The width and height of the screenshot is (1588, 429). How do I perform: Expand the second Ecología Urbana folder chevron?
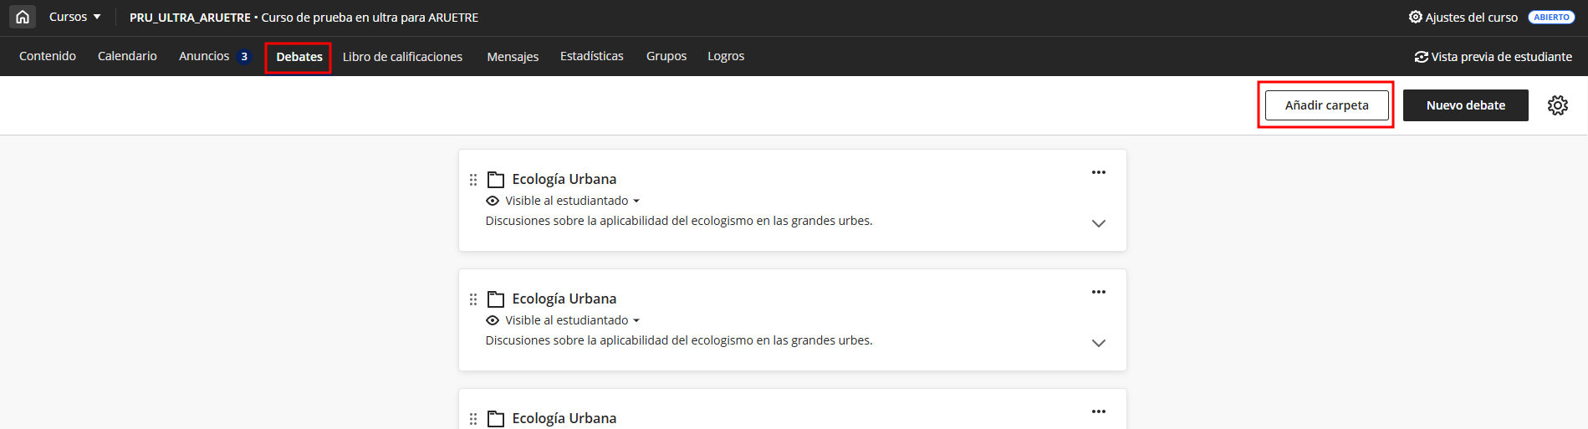pos(1098,343)
